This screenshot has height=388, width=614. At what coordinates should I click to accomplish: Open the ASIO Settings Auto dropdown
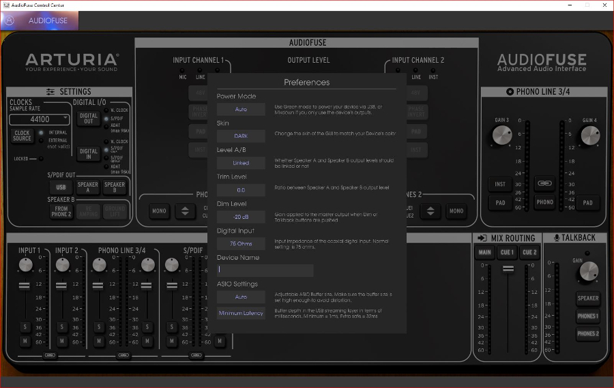(241, 297)
